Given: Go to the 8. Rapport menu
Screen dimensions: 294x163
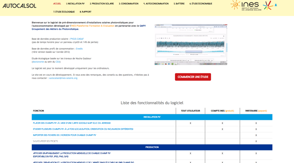Looking at the screenshot, I should click(x=85, y=12).
